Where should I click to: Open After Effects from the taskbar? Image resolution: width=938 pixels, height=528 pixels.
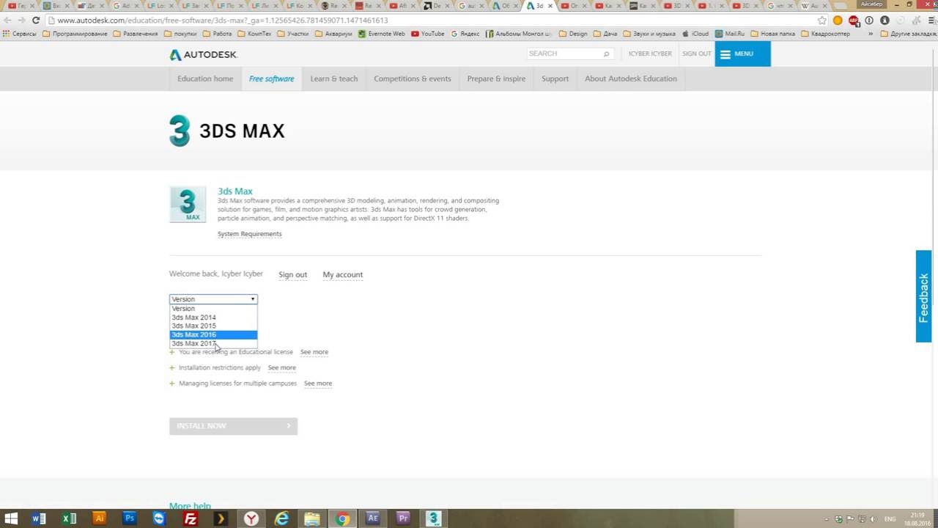coord(372,518)
